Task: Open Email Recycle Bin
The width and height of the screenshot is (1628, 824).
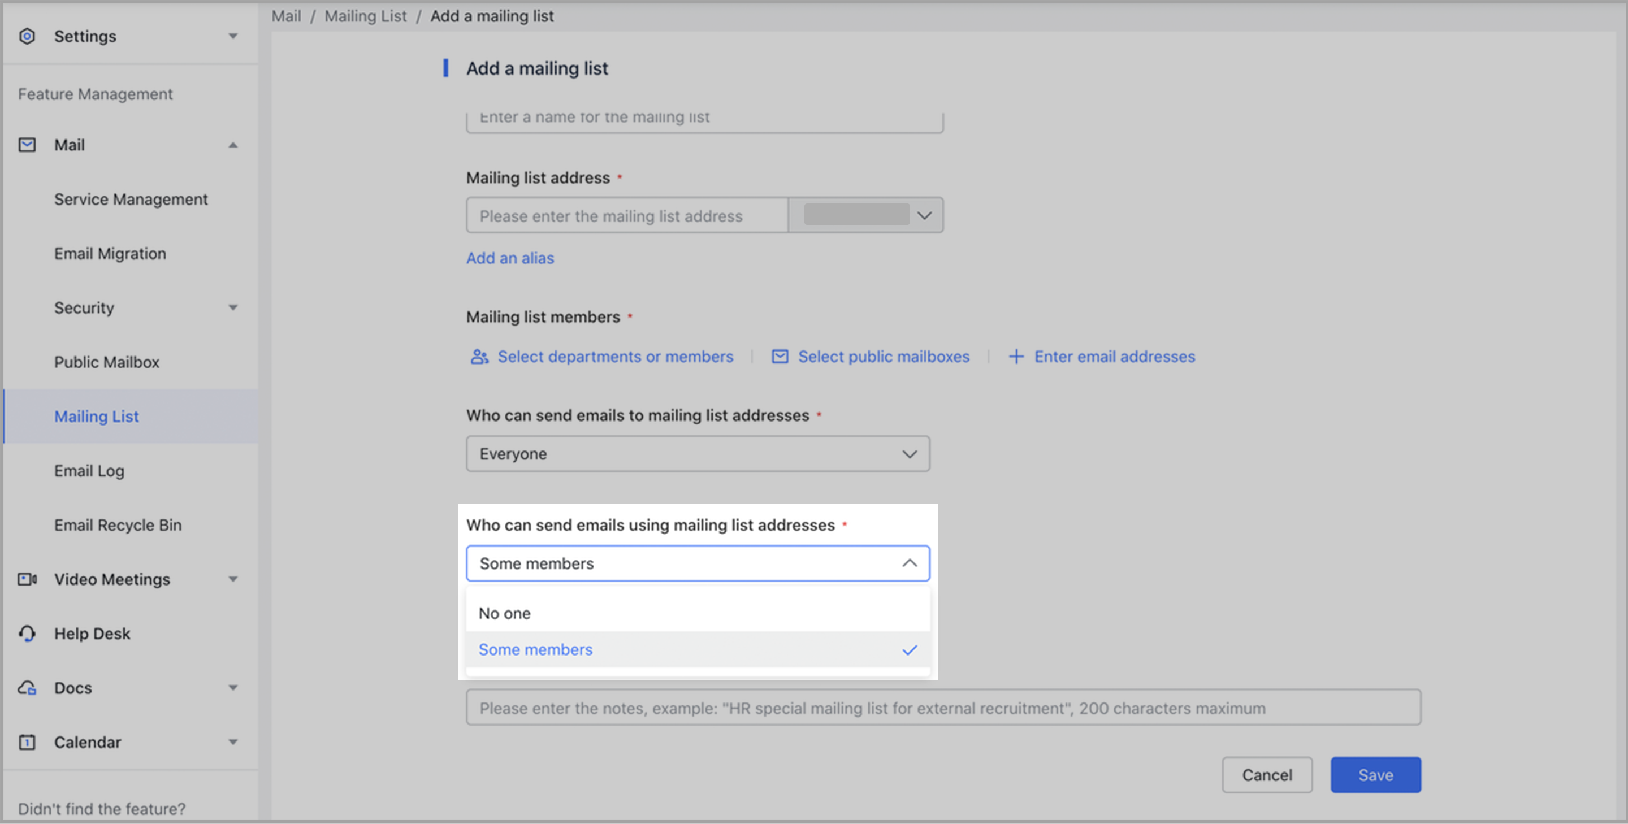Action: coord(118,525)
